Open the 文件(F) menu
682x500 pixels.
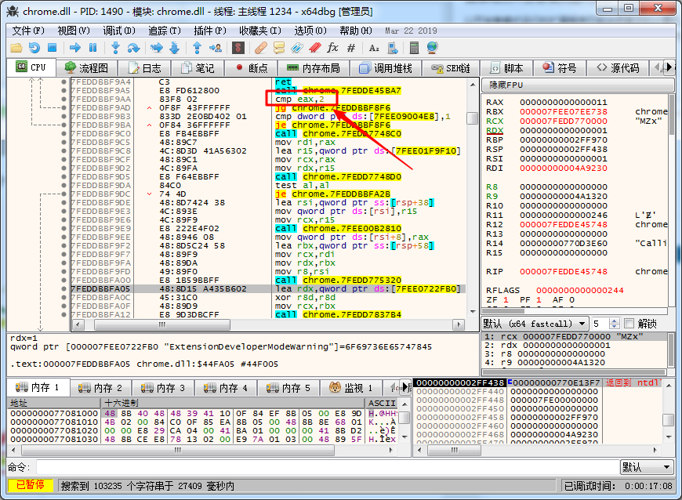pyautogui.click(x=28, y=31)
